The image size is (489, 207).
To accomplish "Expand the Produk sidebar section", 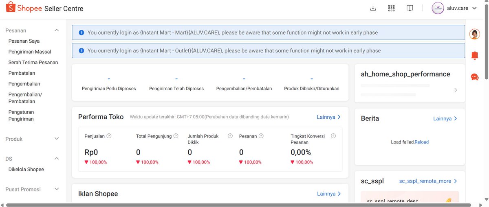I will pyautogui.click(x=57, y=139).
